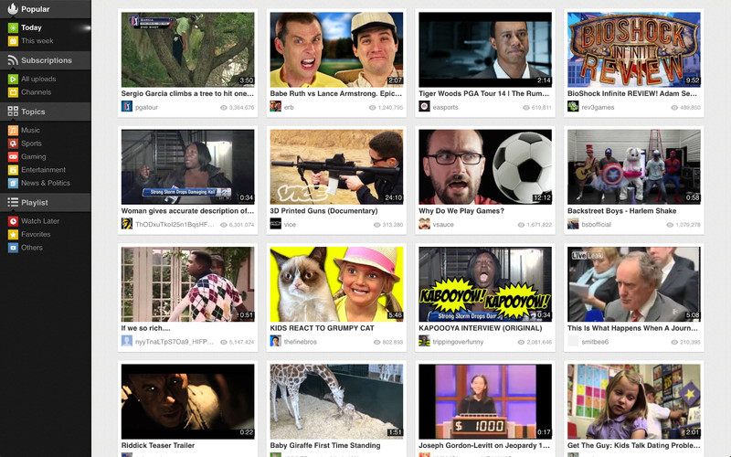Click the Popular flame icon
This screenshot has height=457, width=731.
[x=13, y=8]
